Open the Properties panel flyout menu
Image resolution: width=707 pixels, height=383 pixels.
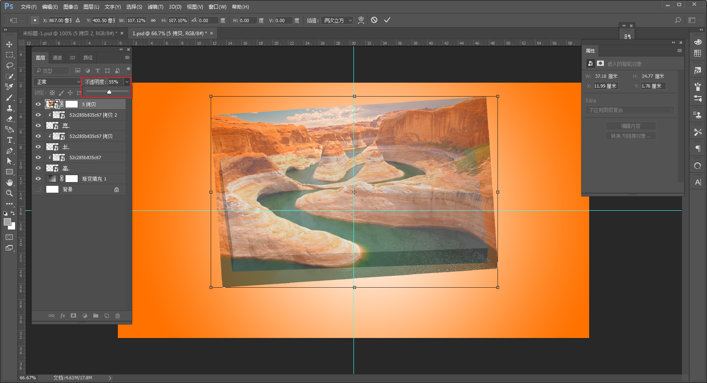tap(680, 51)
